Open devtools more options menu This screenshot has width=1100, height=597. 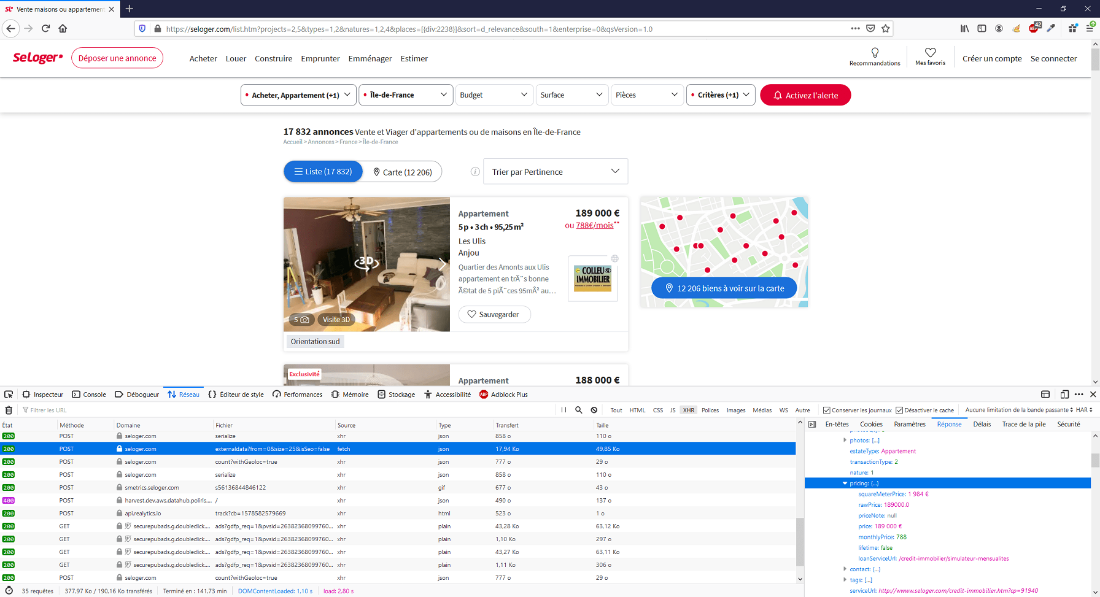[x=1079, y=395]
